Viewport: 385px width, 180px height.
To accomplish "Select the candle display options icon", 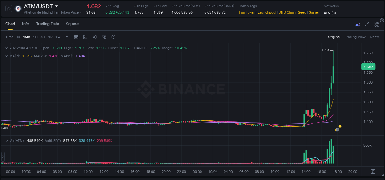I will [x=95, y=37].
